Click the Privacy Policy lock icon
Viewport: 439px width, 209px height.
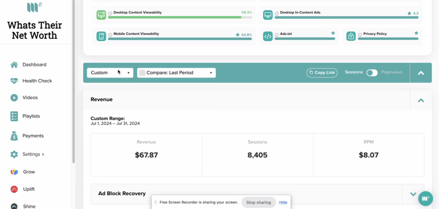[x=351, y=36]
